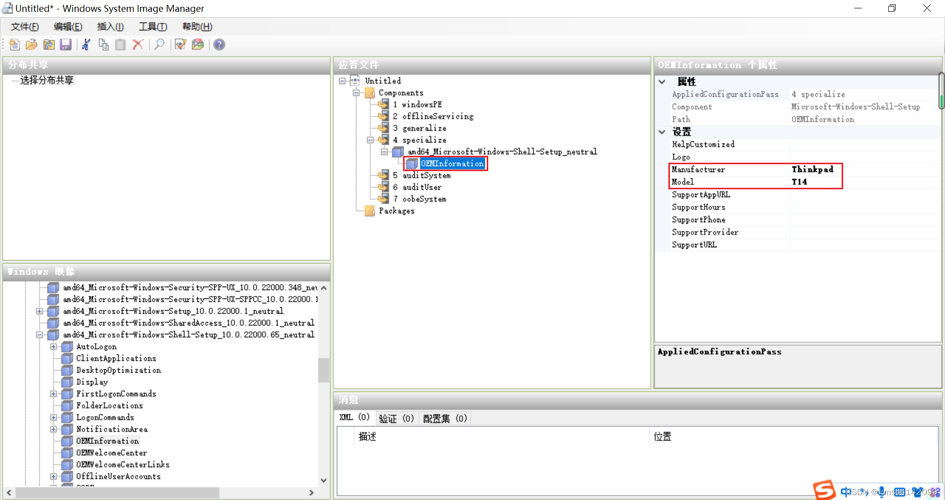Collapse the 4 specialize node
The width and height of the screenshot is (945, 500).
click(x=370, y=140)
